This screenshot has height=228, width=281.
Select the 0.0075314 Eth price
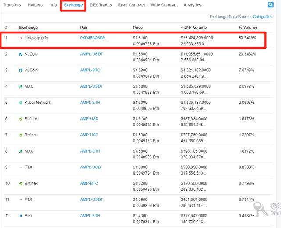coord(146,221)
